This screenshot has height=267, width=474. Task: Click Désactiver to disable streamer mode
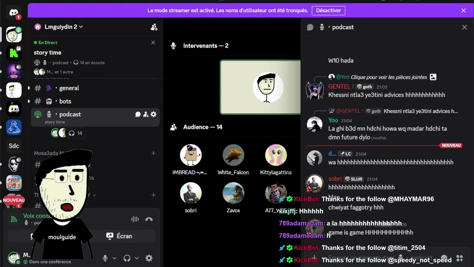tap(328, 10)
